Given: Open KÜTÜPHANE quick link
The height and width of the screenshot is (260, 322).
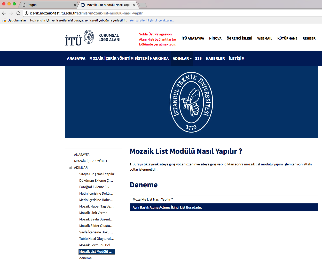Looking at the screenshot, I should pos(287,38).
